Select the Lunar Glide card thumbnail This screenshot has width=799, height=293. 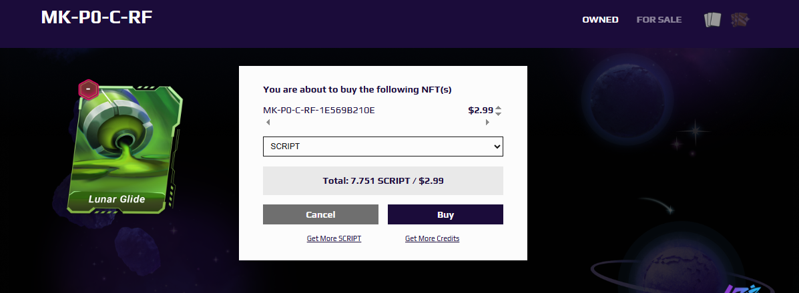pos(124,149)
